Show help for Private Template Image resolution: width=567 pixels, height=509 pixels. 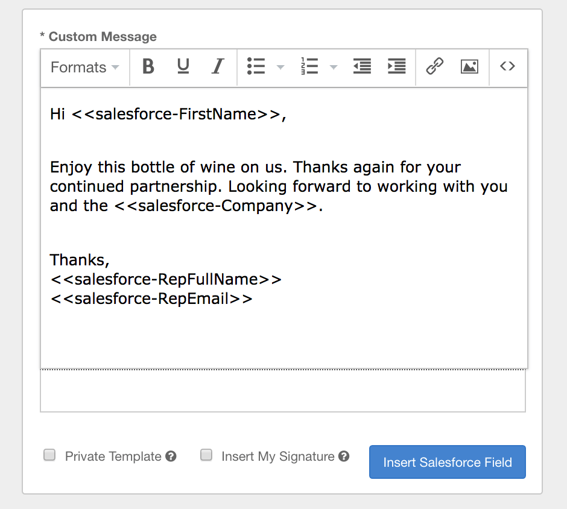(171, 457)
